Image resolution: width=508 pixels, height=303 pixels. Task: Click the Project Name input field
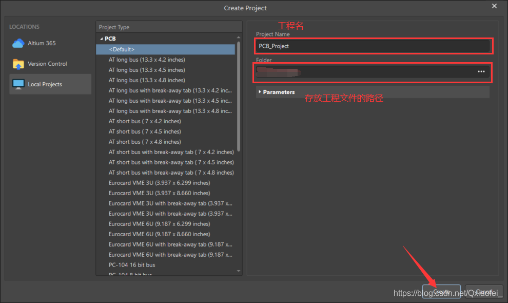374,46
